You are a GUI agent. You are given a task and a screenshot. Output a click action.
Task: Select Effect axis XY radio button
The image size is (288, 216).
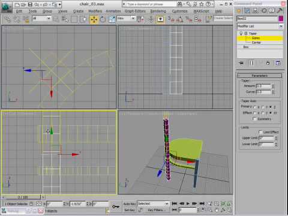(x=271, y=113)
